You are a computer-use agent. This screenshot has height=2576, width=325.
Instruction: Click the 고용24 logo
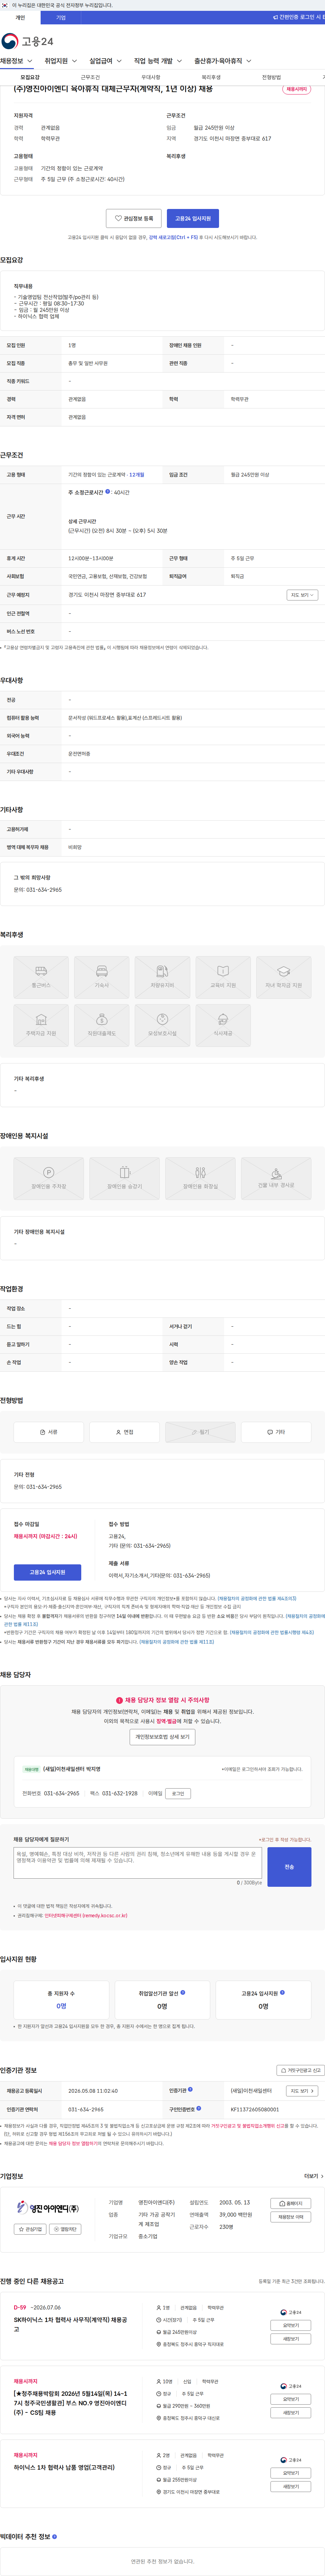point(27,41)
